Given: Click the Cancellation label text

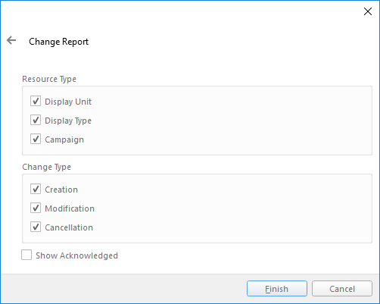Looking at the screenshot, I should 69,227.
